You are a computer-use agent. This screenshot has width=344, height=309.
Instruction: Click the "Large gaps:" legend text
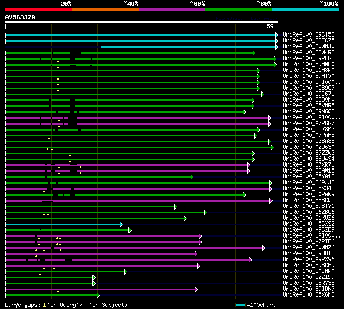[23, 305]
